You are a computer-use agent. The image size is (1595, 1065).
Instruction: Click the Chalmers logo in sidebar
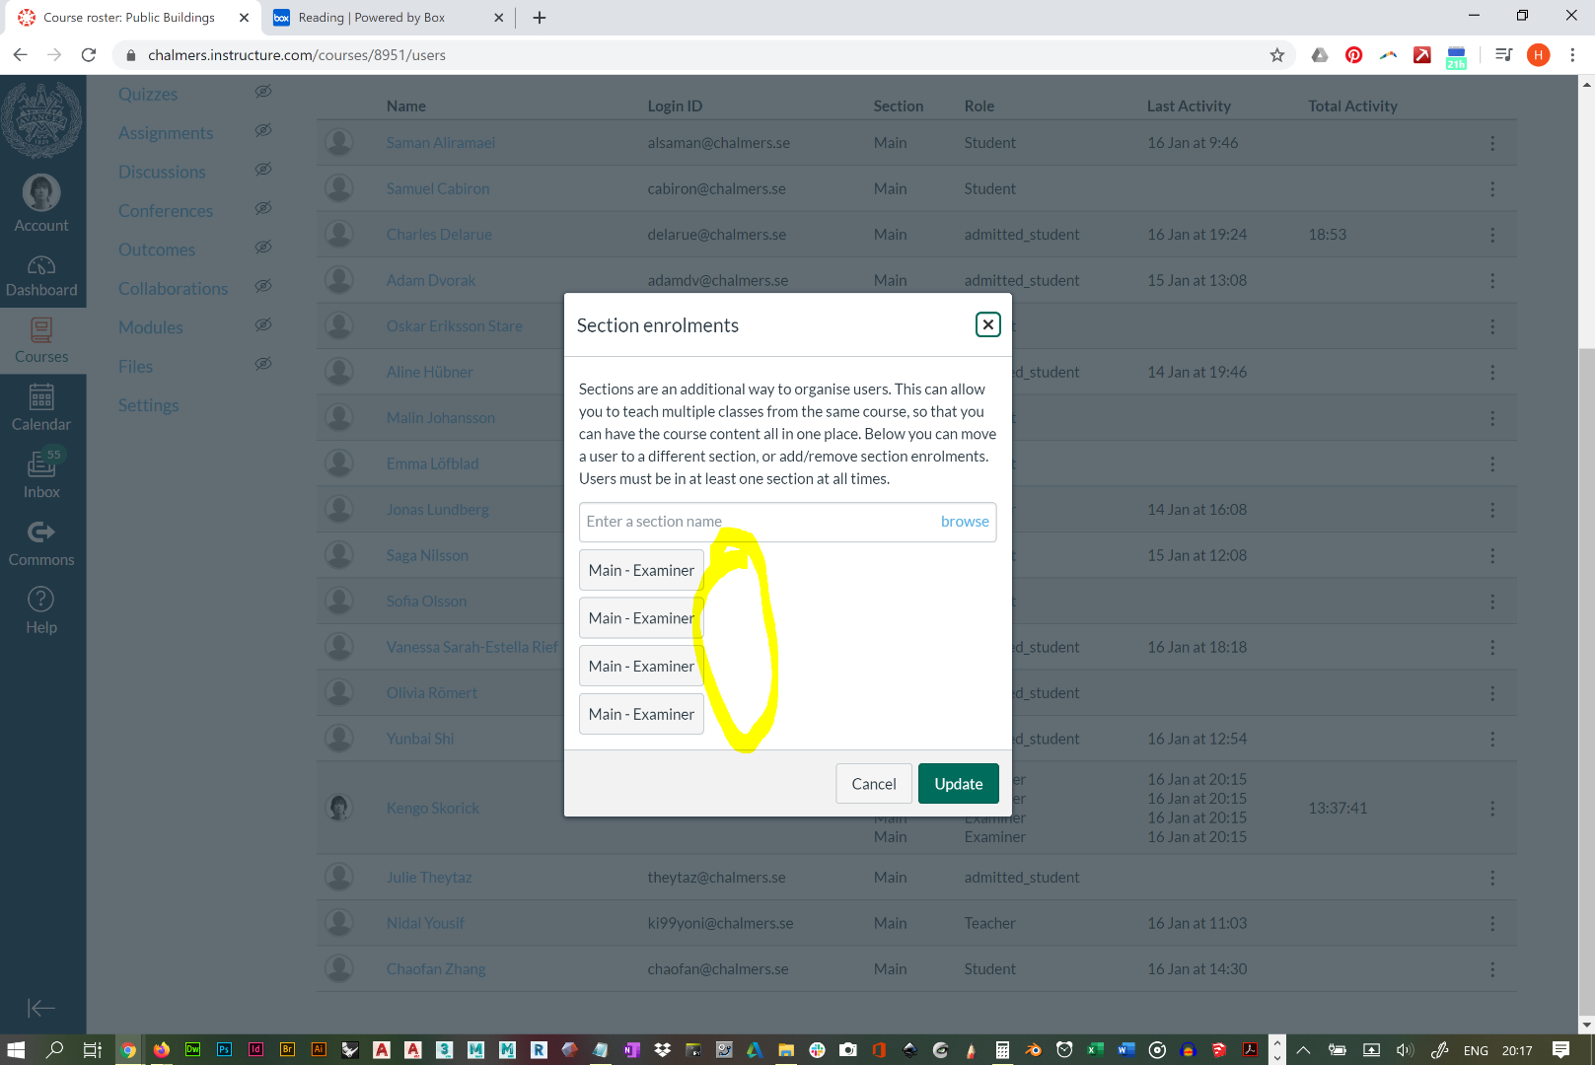click(41, 120)
